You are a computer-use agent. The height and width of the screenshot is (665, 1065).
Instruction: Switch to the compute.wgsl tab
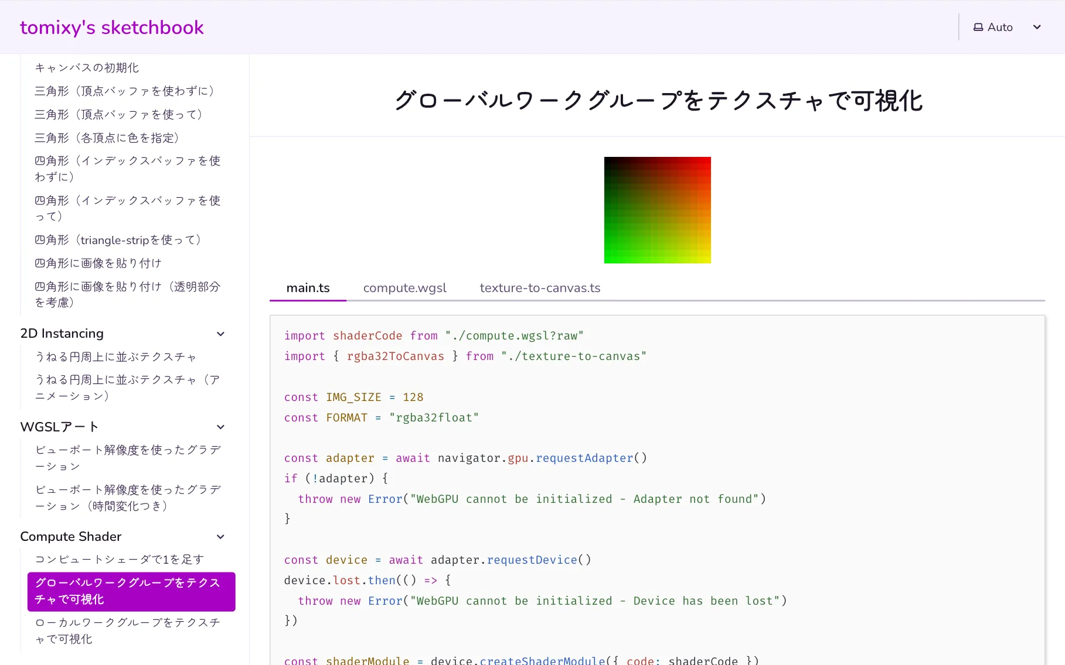click(404, 288)
